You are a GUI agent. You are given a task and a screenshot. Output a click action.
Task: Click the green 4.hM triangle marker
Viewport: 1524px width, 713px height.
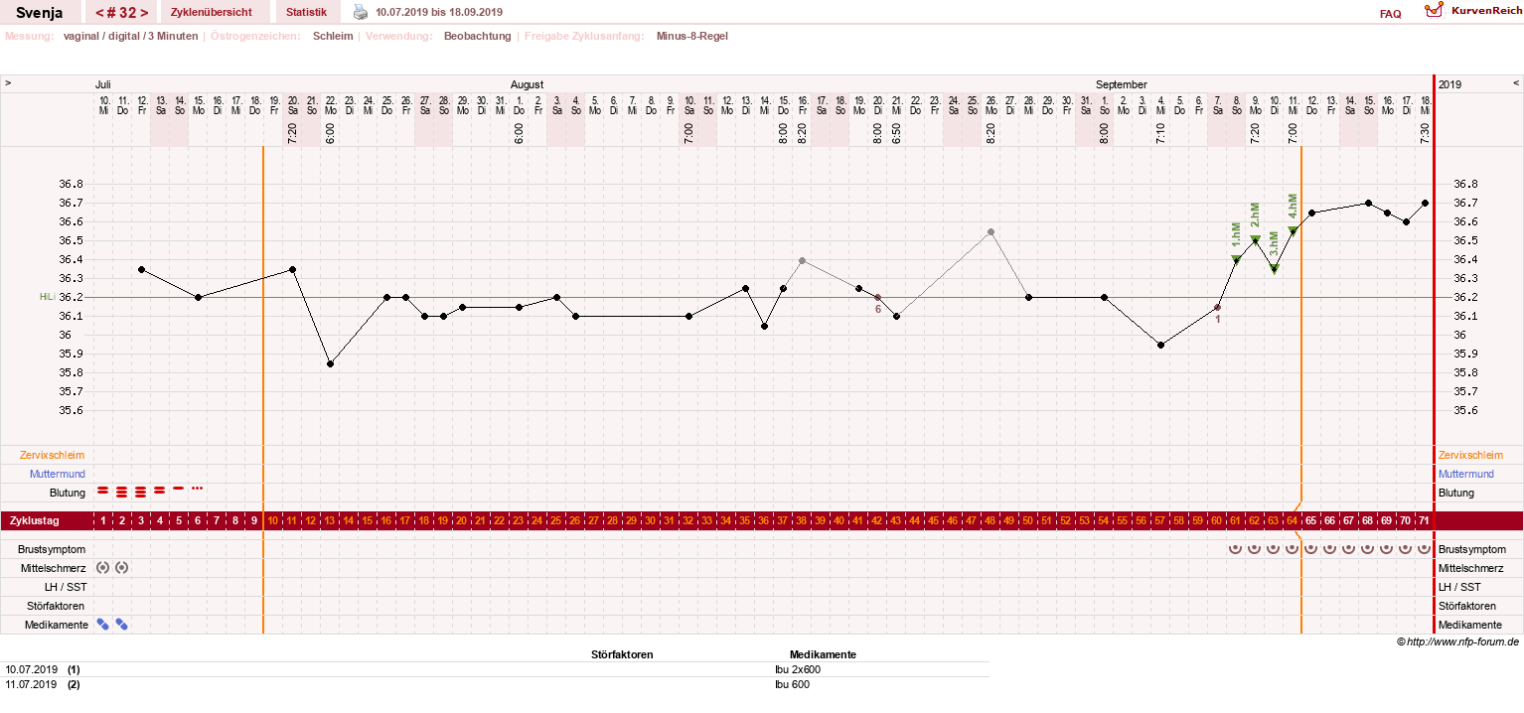pyautogui.click(x=1293, y=231)
